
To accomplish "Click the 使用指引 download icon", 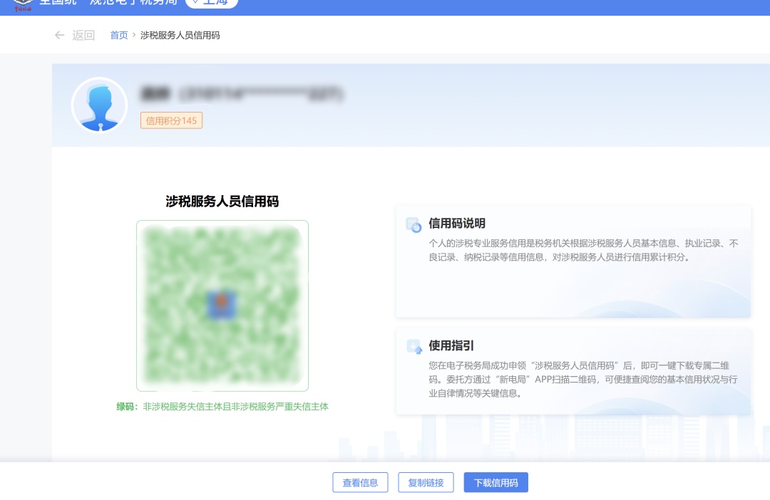I will click(x=414, y=346).
